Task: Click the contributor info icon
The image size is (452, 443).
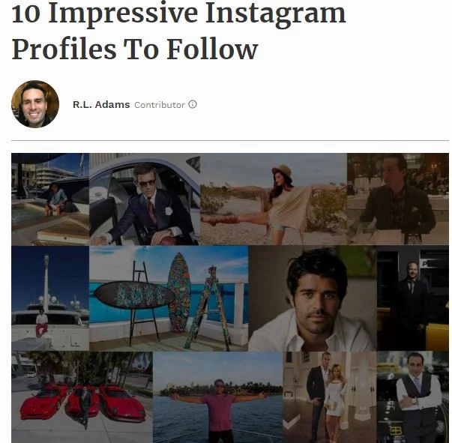Action: (x=193, y=104)
